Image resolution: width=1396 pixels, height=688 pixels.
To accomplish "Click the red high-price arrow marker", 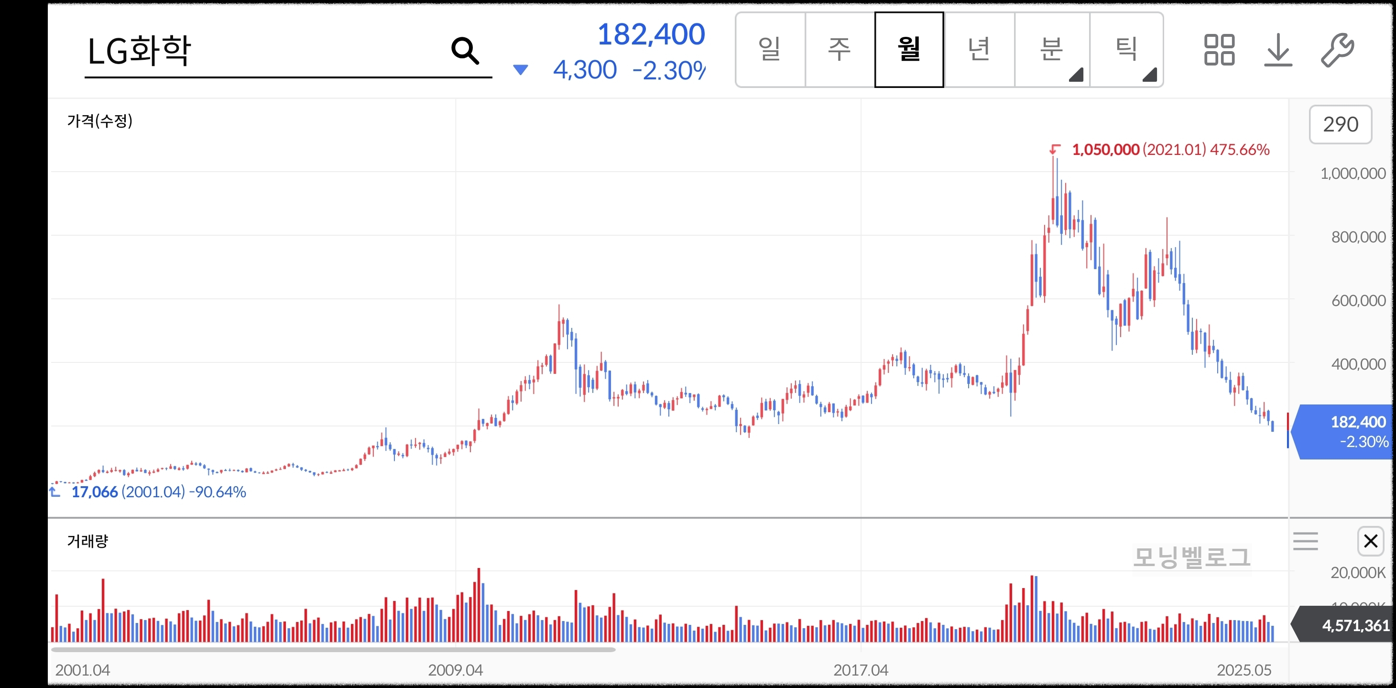I will (1055, 149).
